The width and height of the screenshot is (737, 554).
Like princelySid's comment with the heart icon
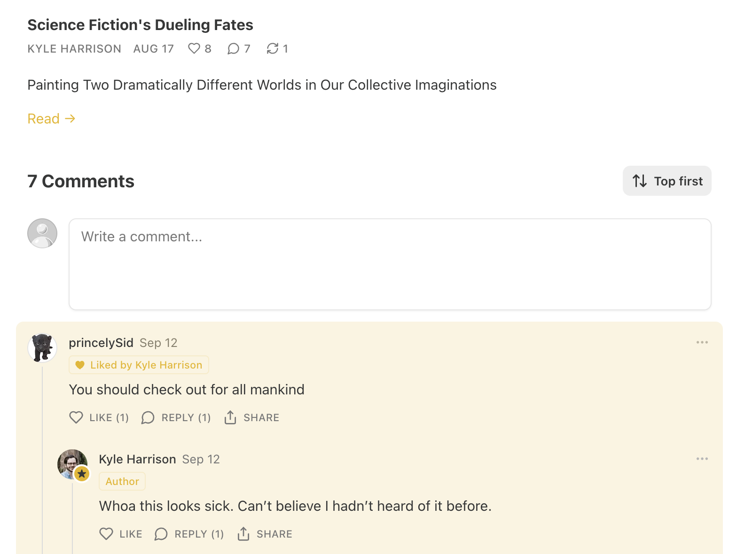point(76,417)
